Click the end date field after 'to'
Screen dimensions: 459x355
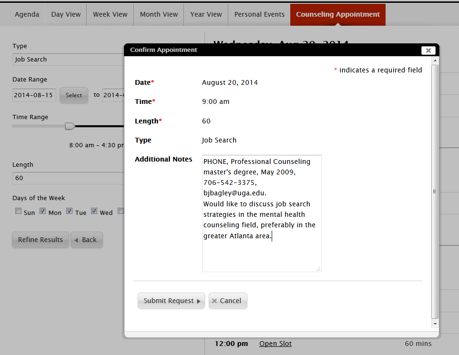tap(113, 95)
